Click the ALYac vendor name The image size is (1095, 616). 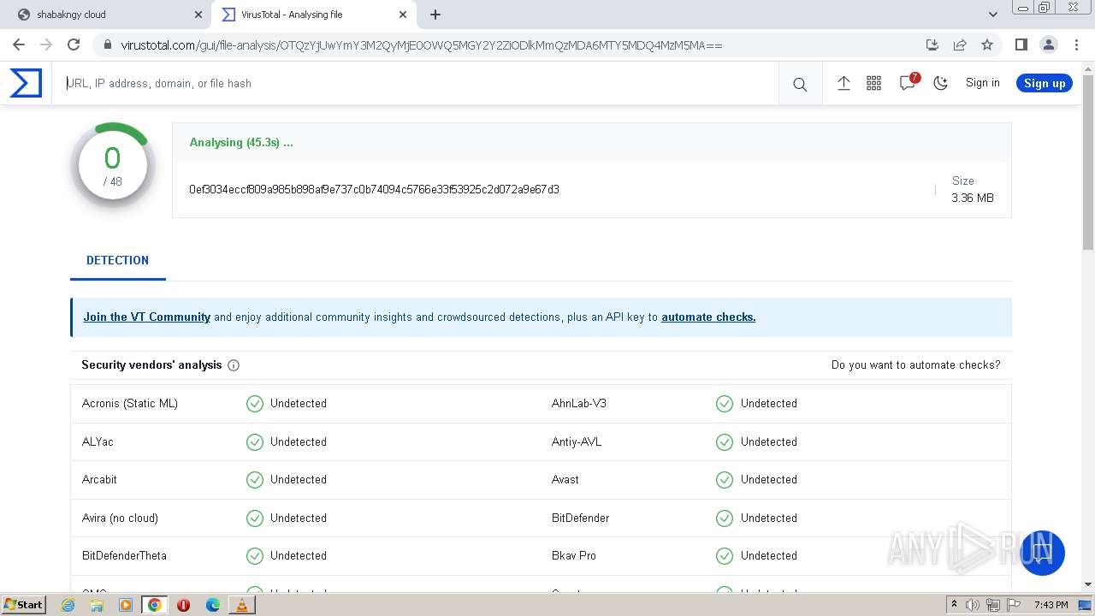pos(98,441)
